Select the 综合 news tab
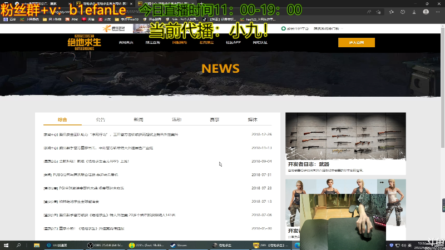The width and height of the screenshot is (445, 250). 62,119
